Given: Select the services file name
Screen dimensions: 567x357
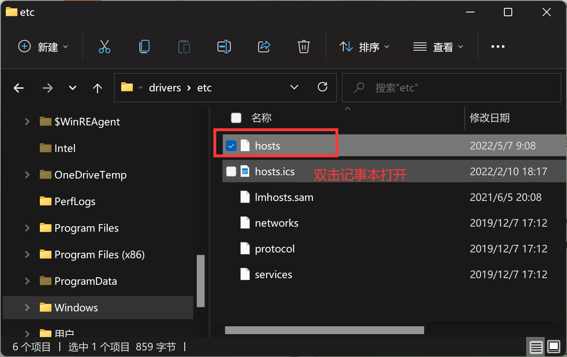Looking at the screenshot, I should [x=274, y=274].
